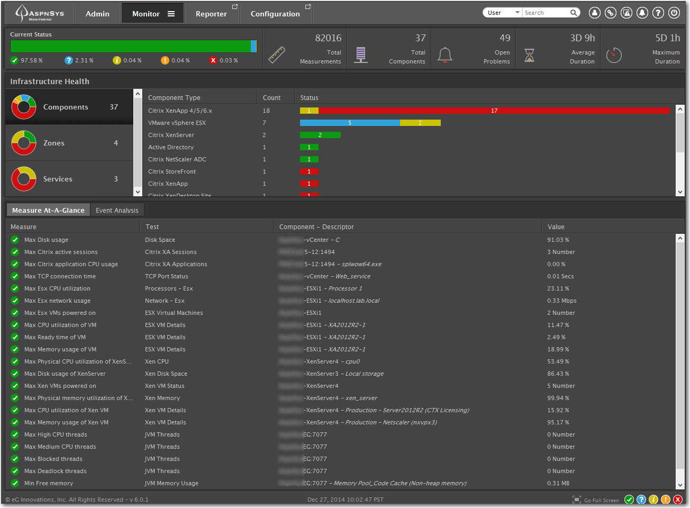Switch to Event Analysis tab
690x508 pixels.
117,210
